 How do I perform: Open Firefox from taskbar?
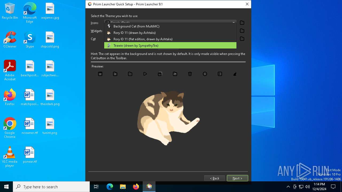coord(136,187)
